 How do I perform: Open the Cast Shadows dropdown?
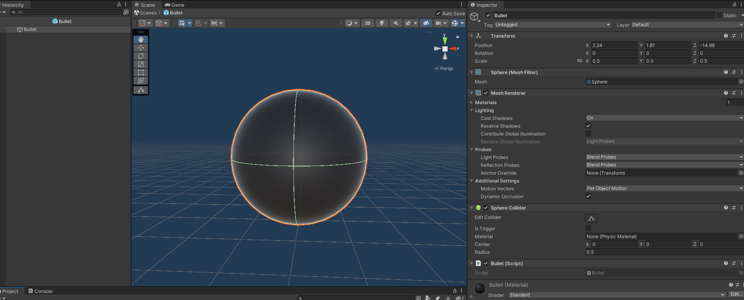(665, 118)
